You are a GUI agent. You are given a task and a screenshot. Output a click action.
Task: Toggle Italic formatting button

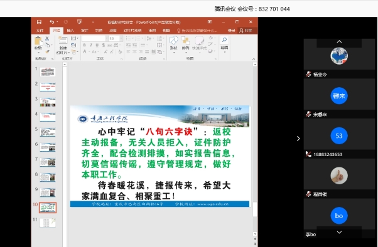coord(90,45)
